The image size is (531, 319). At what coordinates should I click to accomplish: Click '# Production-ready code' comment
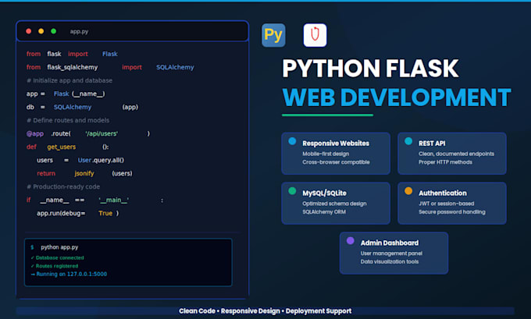pos(63,186)
